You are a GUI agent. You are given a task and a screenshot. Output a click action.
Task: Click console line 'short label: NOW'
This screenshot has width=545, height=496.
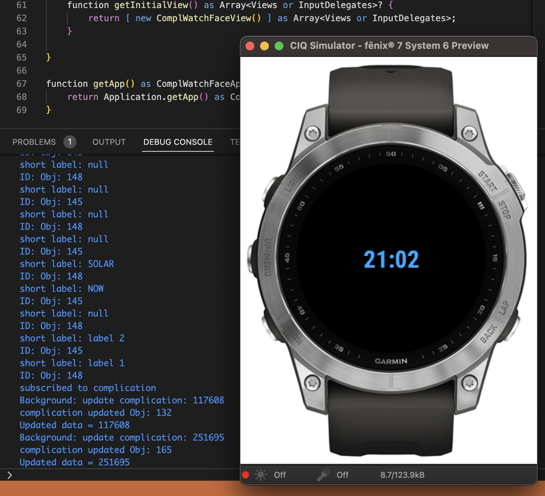61,288
